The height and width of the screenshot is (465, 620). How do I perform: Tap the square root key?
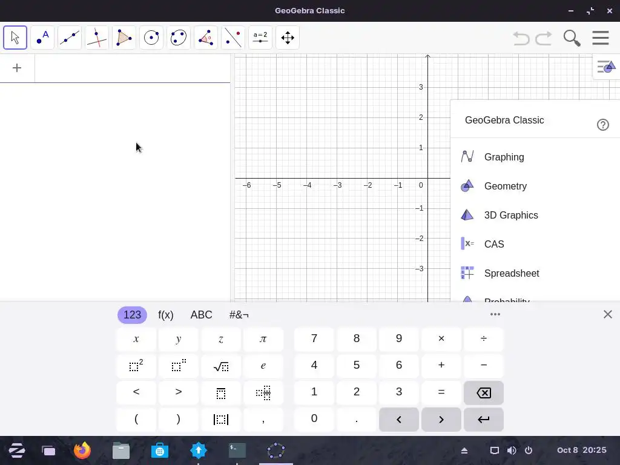pyautogui.click(x=220, y=366)
